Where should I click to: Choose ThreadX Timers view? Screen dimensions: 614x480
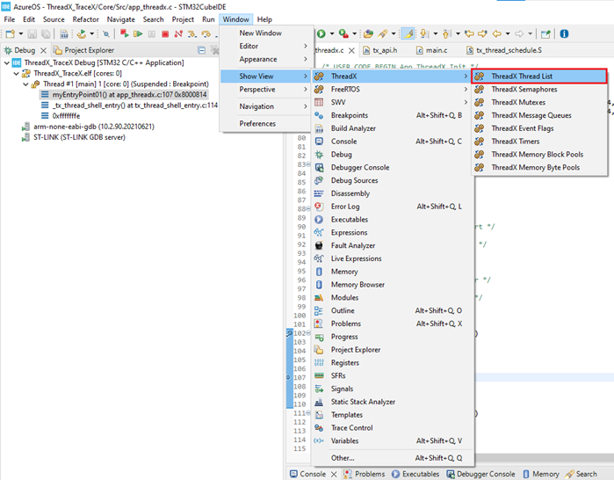tap(539, 141)
